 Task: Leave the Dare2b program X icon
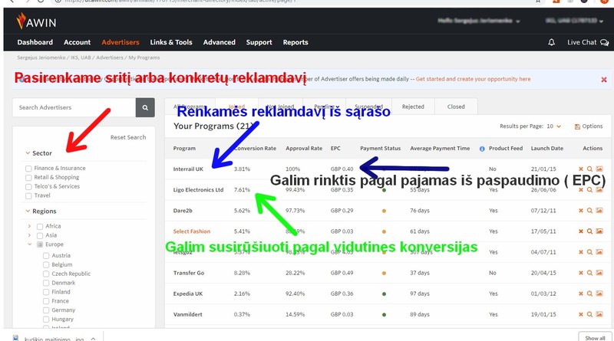(581, 211)
